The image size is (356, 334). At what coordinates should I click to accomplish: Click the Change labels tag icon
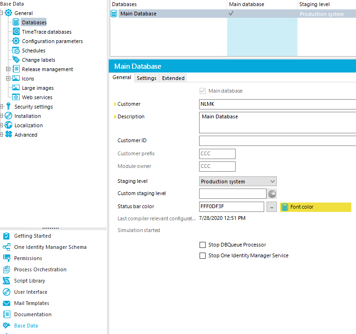16,60
